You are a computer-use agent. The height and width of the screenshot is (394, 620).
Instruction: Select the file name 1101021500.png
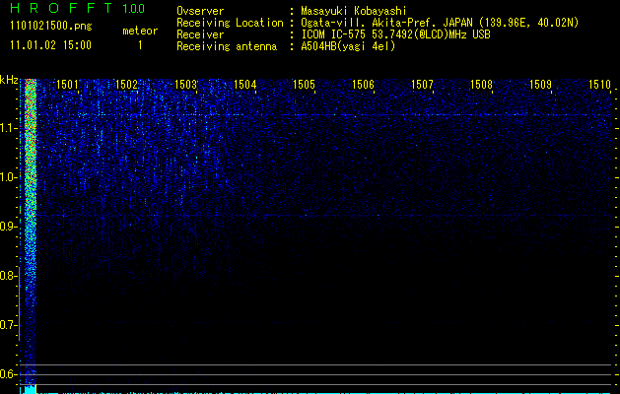(x=51, y=26)
